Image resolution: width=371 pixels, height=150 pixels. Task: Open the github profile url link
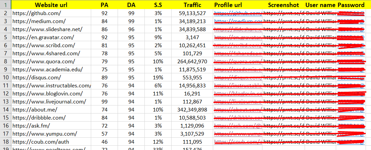(x=238, y=13)
